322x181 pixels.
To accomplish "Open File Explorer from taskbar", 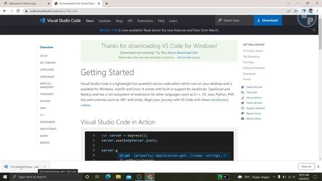I will [x=118, y=176].
